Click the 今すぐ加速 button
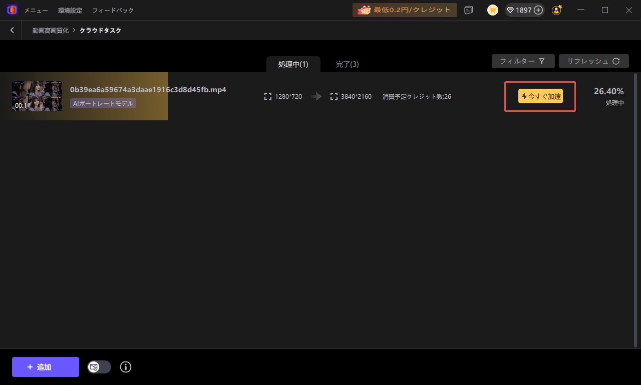The width and height of the screenshot is (641, 385). click(x=540, y=96)
